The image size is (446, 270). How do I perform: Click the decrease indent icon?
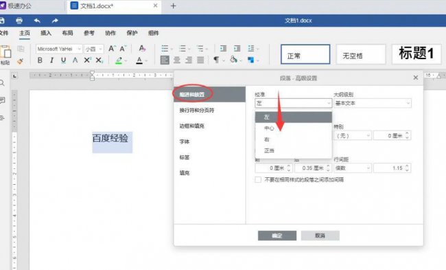click(x=224, y=48)
